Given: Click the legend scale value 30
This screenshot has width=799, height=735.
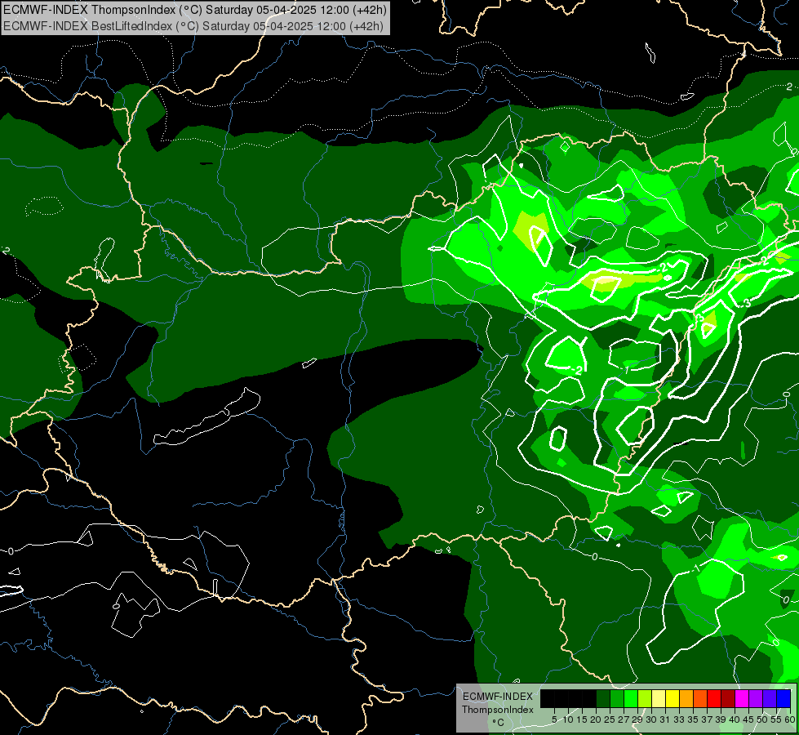Looking at the screenshot, I should [651, 719].
